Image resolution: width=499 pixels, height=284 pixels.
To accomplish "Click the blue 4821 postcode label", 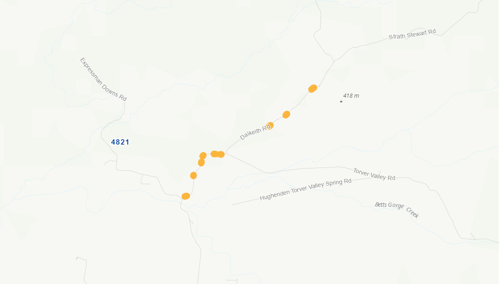I will pyautogui.click(x=120, y=142).
